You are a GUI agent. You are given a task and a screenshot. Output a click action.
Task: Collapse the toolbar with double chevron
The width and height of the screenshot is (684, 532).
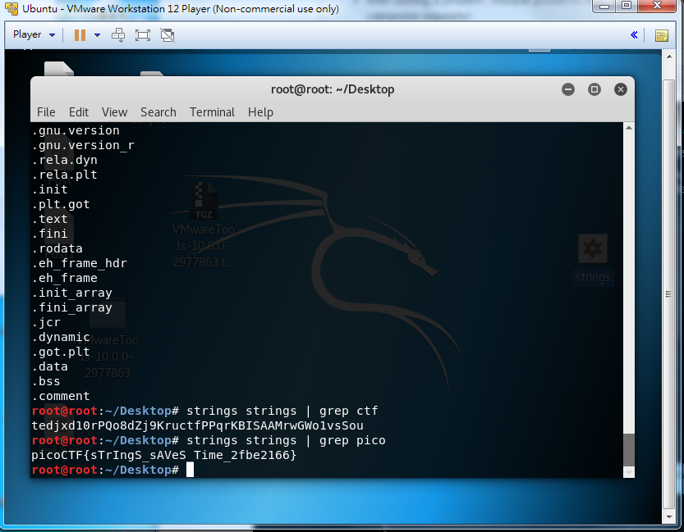(634, 34)
